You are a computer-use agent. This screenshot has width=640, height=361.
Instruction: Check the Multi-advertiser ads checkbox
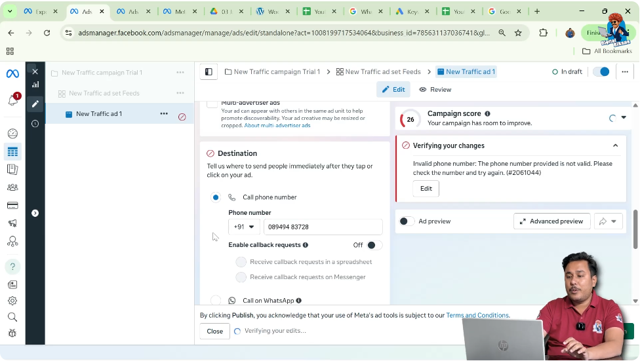(212, 104)
